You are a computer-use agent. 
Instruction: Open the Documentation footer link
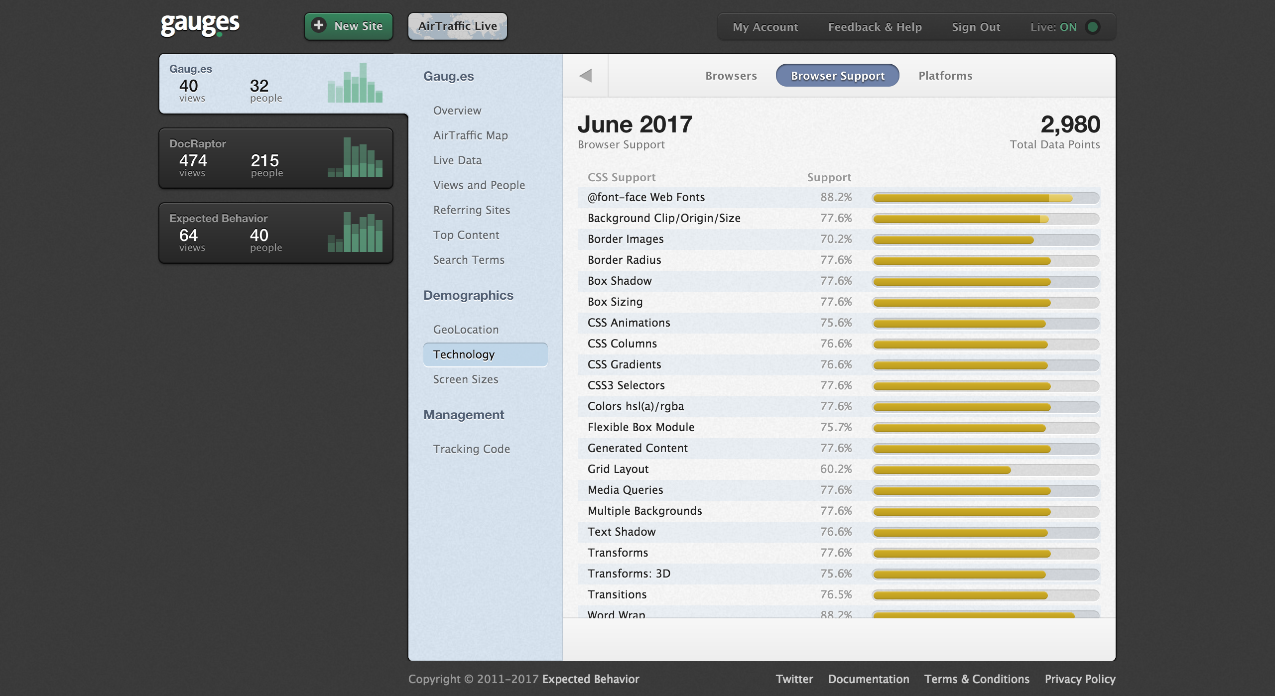[868, 679]
